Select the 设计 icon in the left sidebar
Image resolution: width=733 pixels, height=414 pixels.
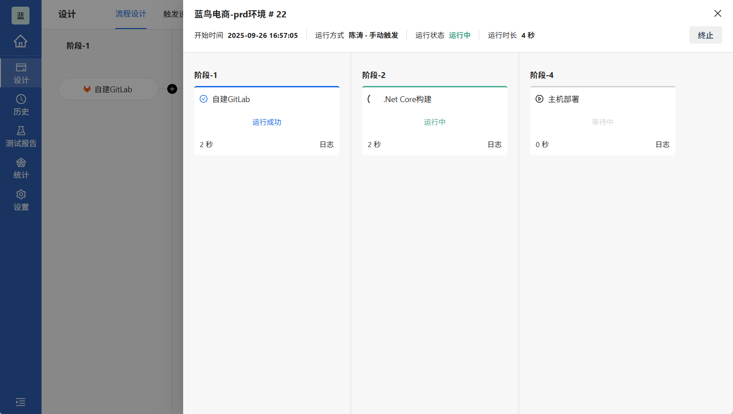(x=21, y=72)
